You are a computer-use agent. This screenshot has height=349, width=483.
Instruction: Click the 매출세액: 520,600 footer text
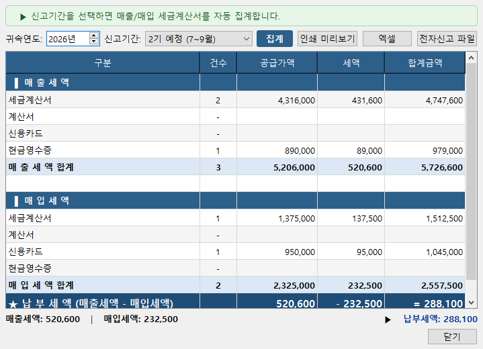click(x=43, y=319)
